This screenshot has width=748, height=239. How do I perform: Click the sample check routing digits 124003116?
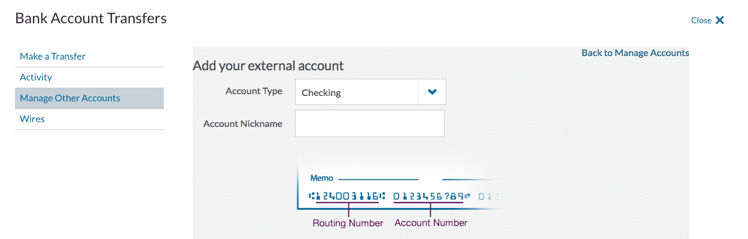[347, 195]
